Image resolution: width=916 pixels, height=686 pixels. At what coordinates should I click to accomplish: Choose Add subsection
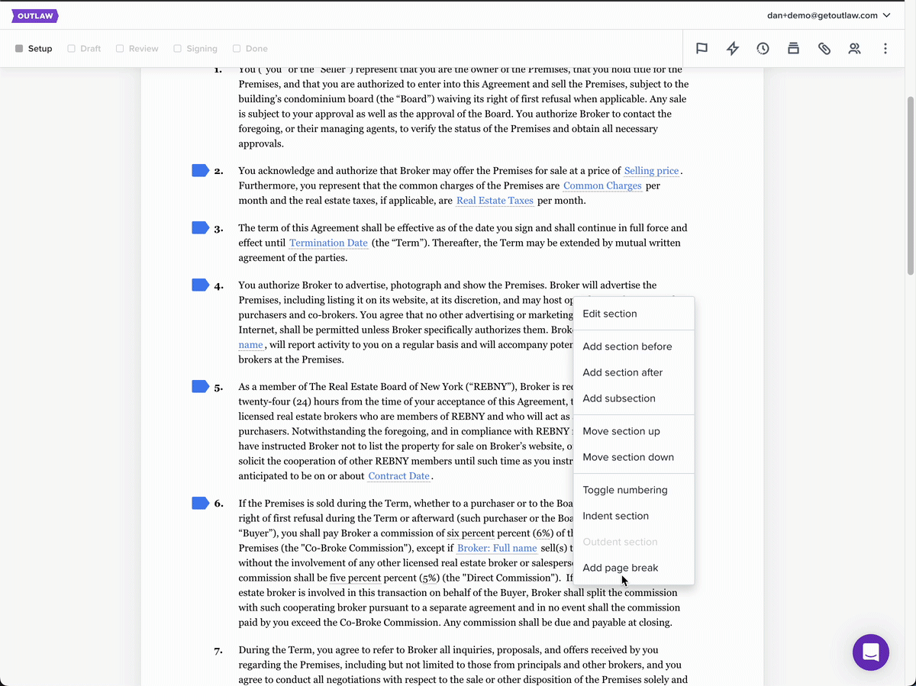tap(634, 398)
